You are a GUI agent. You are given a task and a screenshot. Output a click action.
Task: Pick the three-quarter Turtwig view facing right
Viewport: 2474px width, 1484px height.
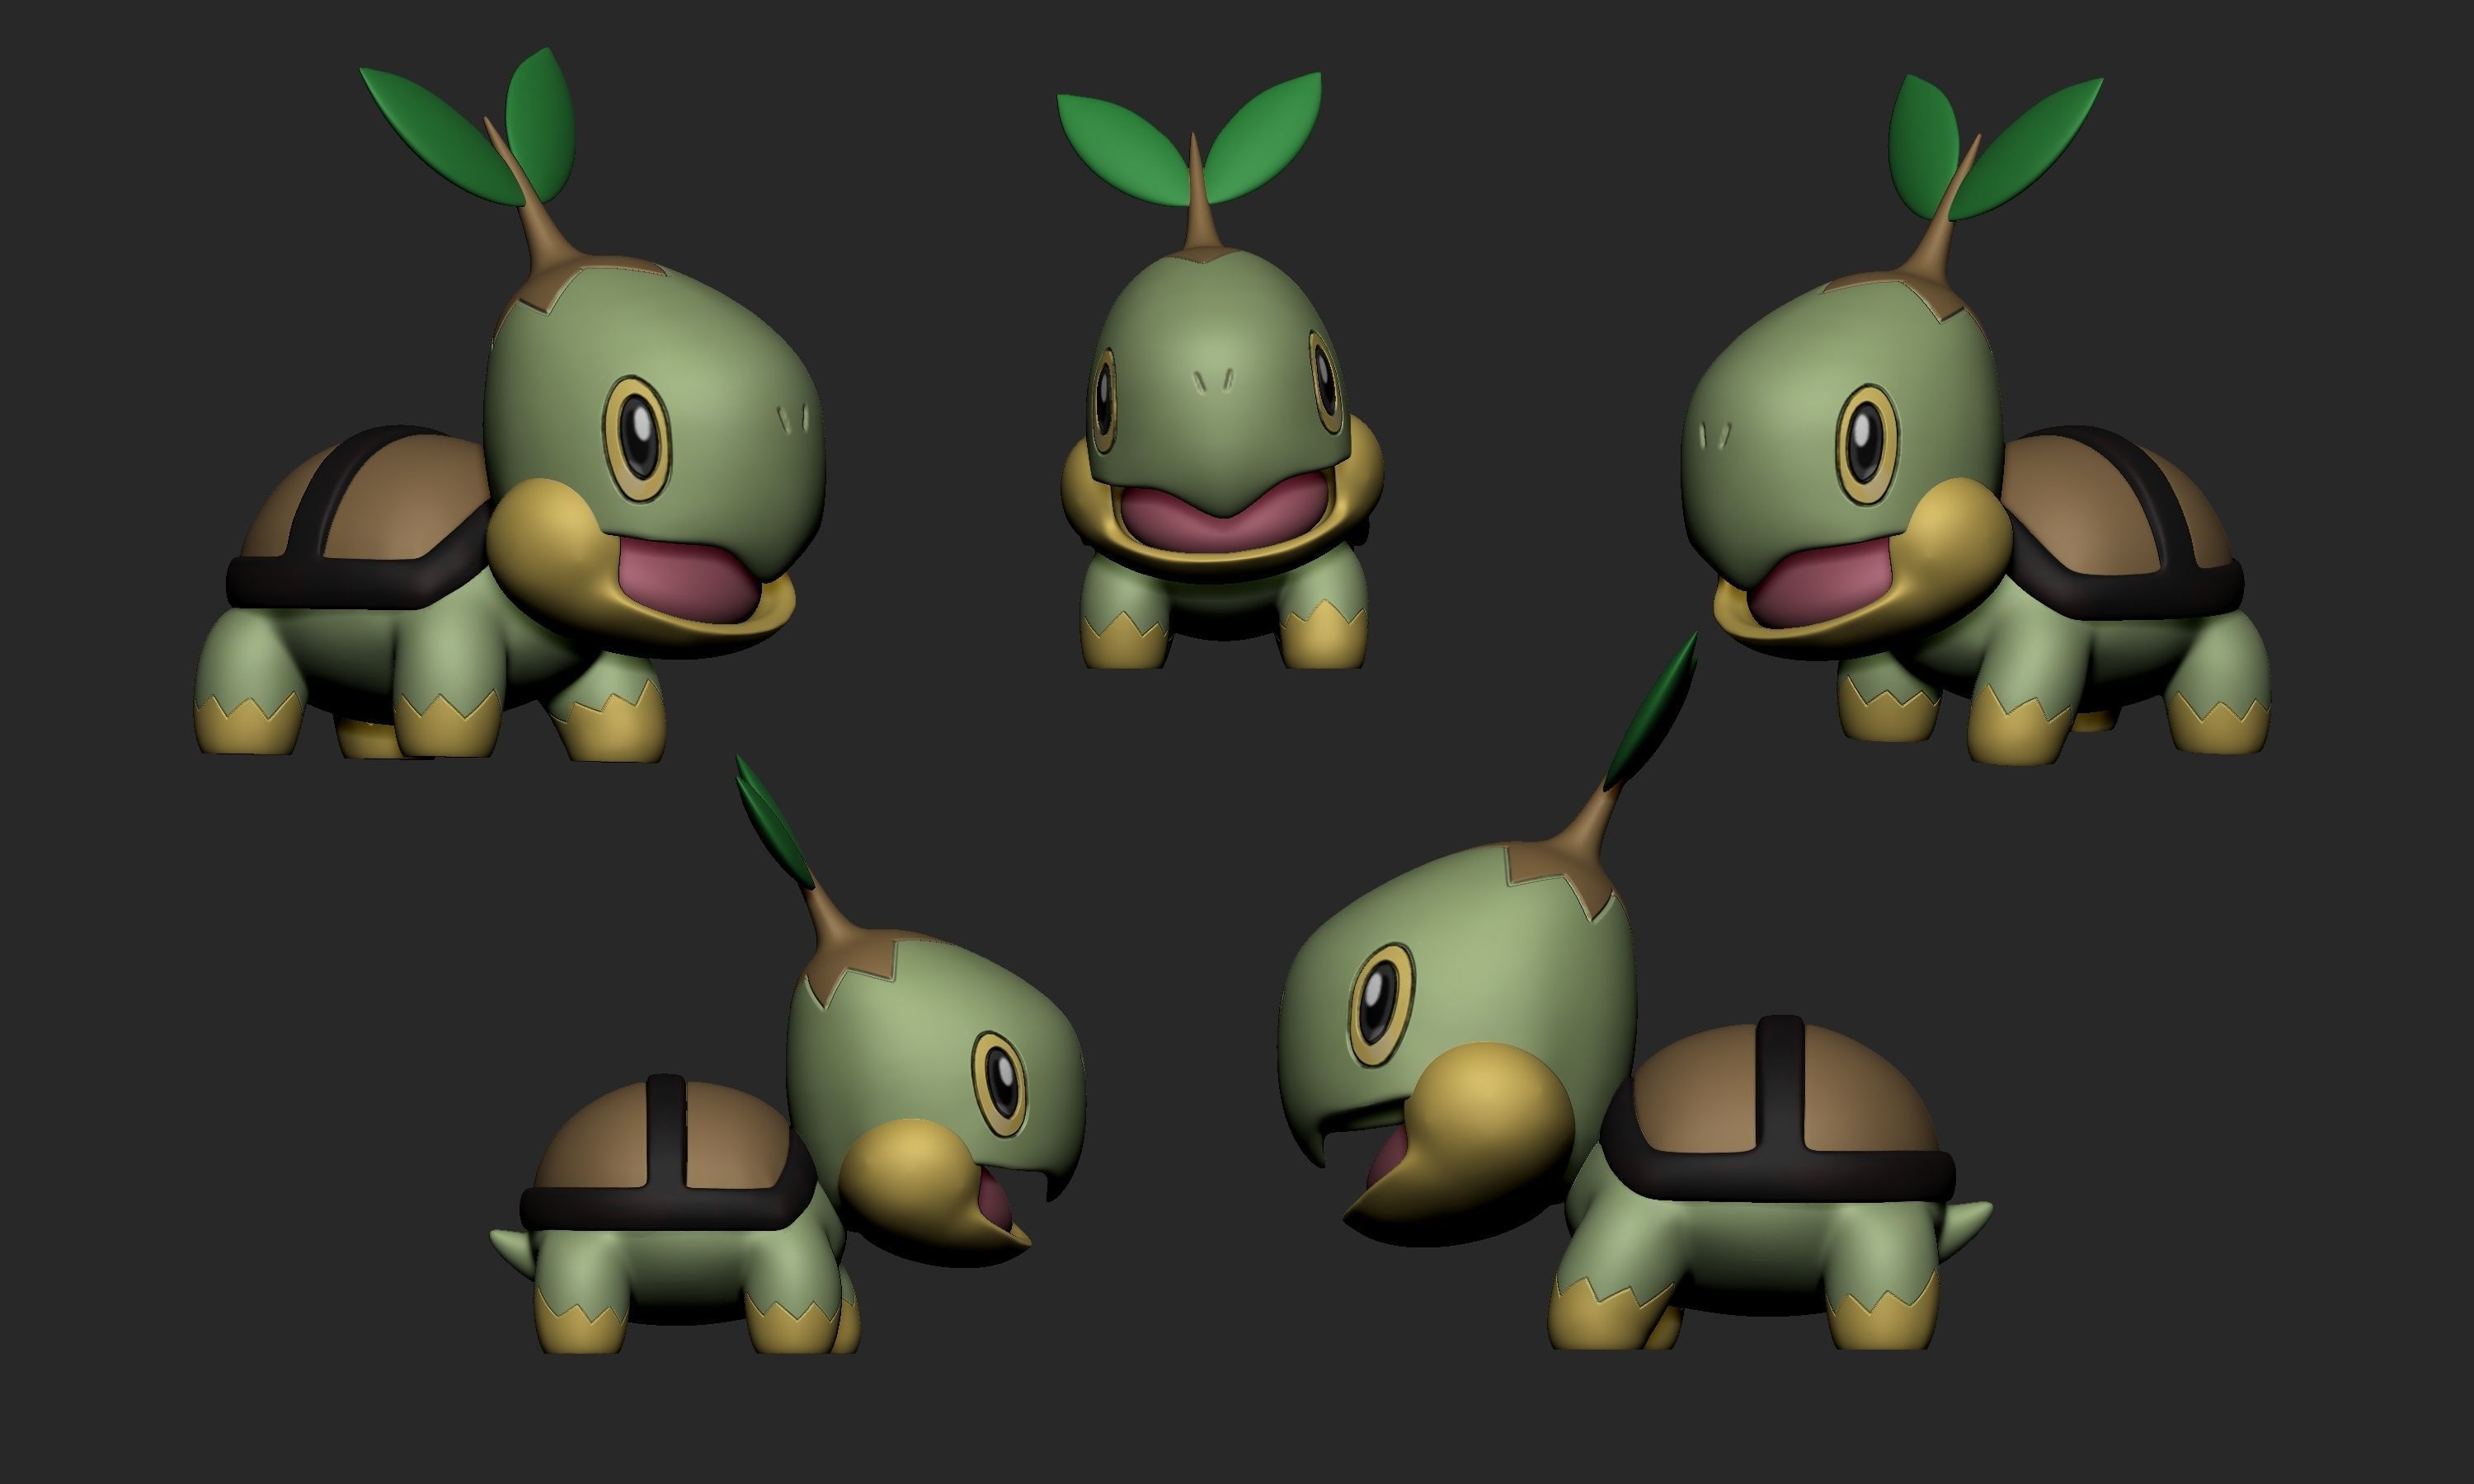point(510,405)
